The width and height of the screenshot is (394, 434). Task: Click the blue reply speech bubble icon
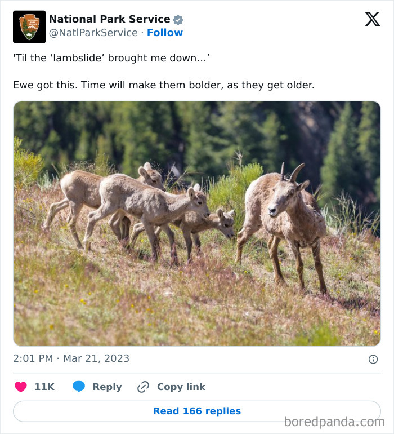pos(79,387)
